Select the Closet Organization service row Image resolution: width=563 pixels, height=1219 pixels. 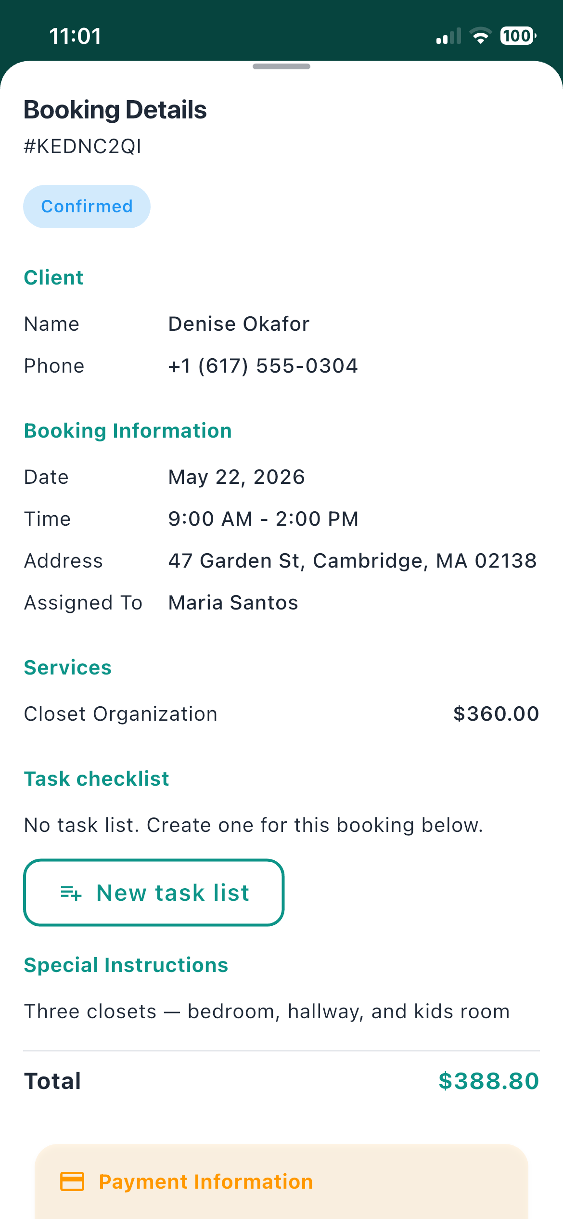click(x=281, y=714)
